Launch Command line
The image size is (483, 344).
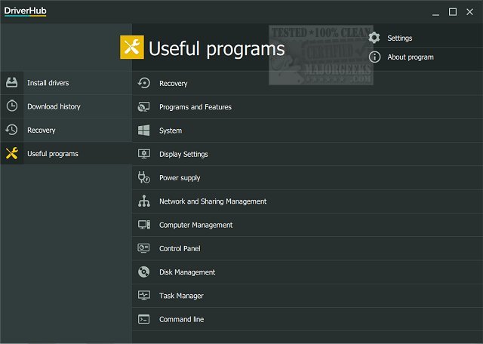[x=181, y=319]
